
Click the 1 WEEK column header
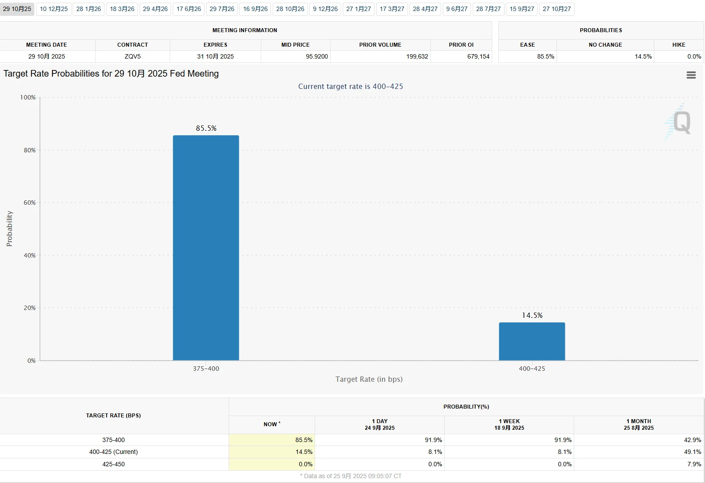coord(509,424)
